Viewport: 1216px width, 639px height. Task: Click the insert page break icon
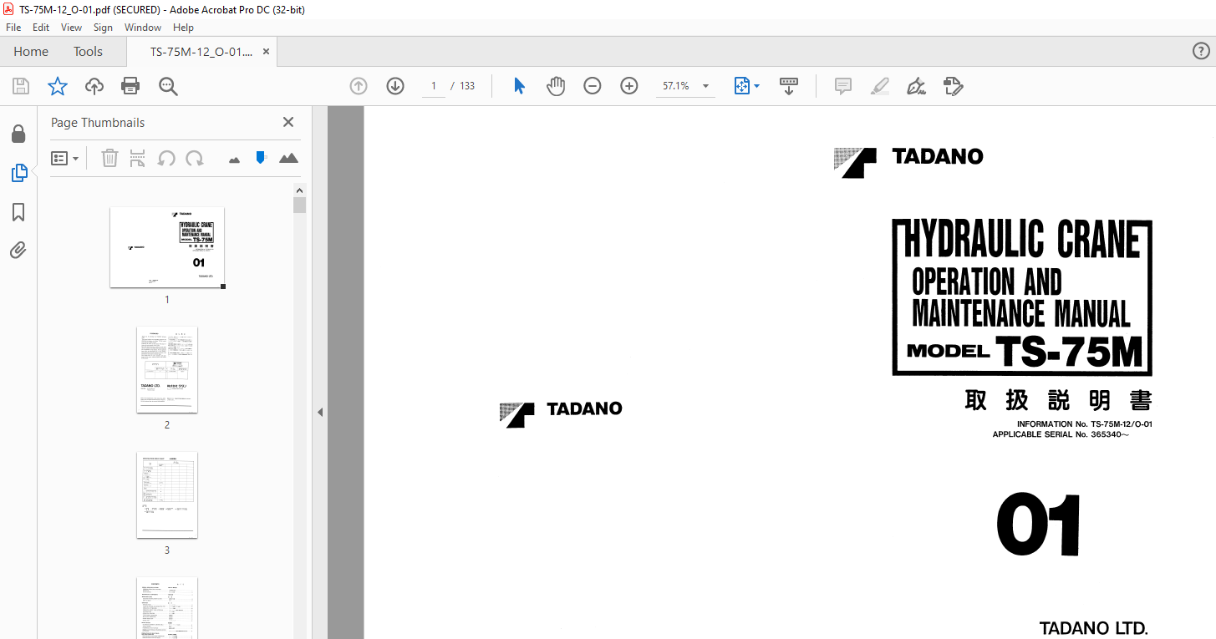pyautogui.click(x=138, y=158)
